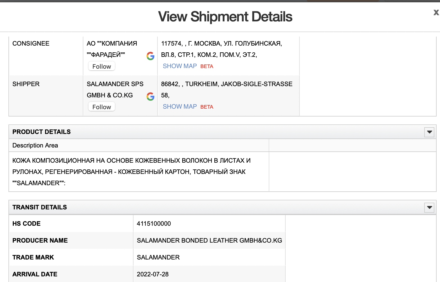Show map for the Moscow consignee address
The image size is (440, 282).
pos(180,66)
